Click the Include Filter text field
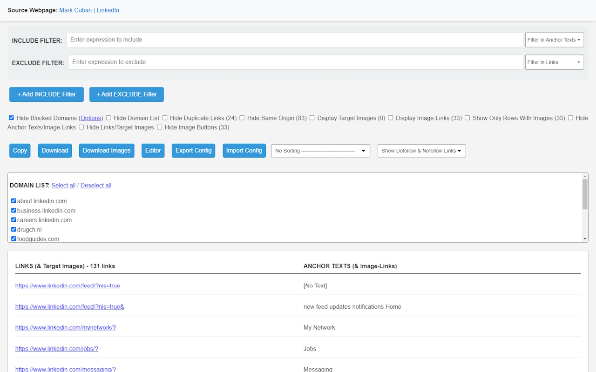Viewport: 596px width, 372px height. (x=295, y=40)
